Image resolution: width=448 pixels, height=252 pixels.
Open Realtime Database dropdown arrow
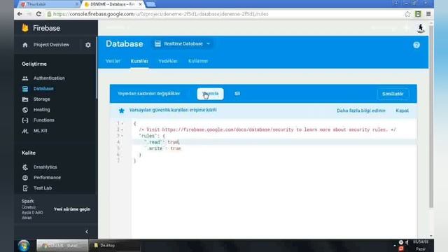point(209,43)
